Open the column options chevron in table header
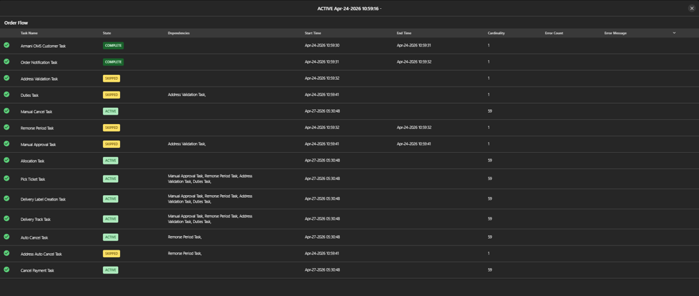Image resolution: width=699 pixels, height=296 pixels. (674, 33)
